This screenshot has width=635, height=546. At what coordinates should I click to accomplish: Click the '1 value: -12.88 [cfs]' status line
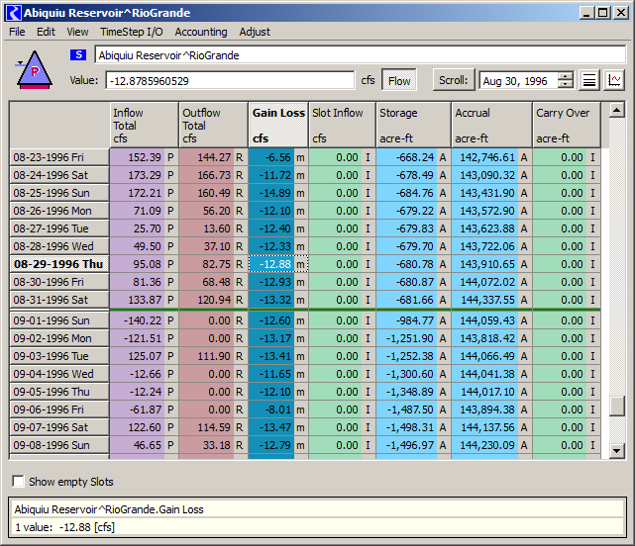(317, 527)
